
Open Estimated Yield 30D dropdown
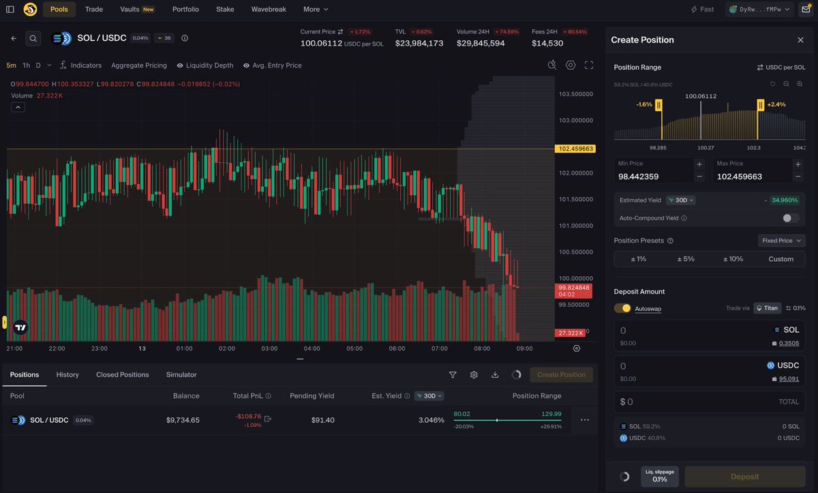tap(681, 200)
